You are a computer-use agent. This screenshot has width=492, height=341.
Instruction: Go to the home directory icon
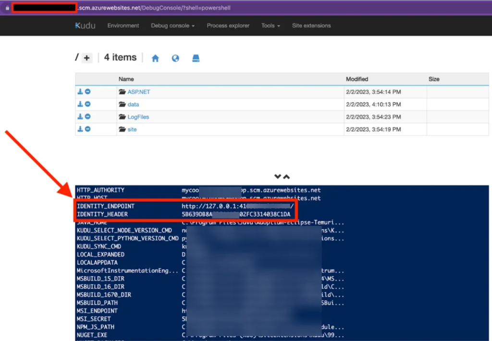click(155, 58)
